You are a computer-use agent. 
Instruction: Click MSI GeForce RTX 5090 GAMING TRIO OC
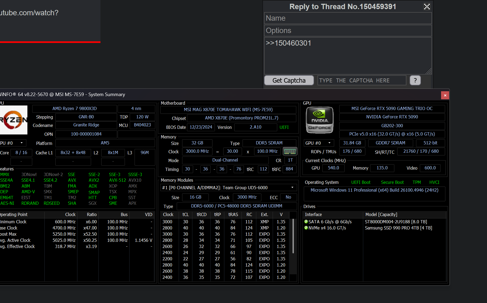pos(392,109)
